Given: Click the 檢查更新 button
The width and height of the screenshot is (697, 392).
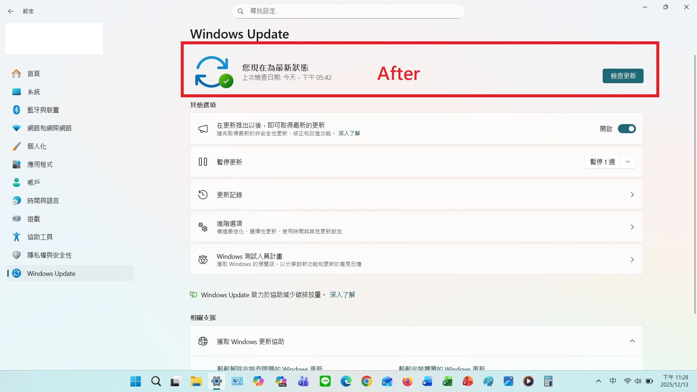Looking at the screenshot, I should pyautogui.click(x=623, y=76).
